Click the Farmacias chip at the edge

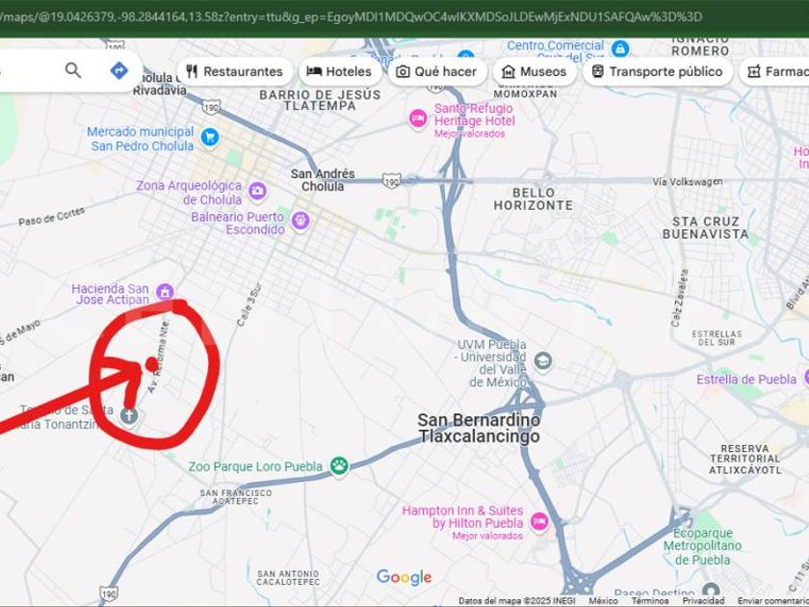click(774, 71)
